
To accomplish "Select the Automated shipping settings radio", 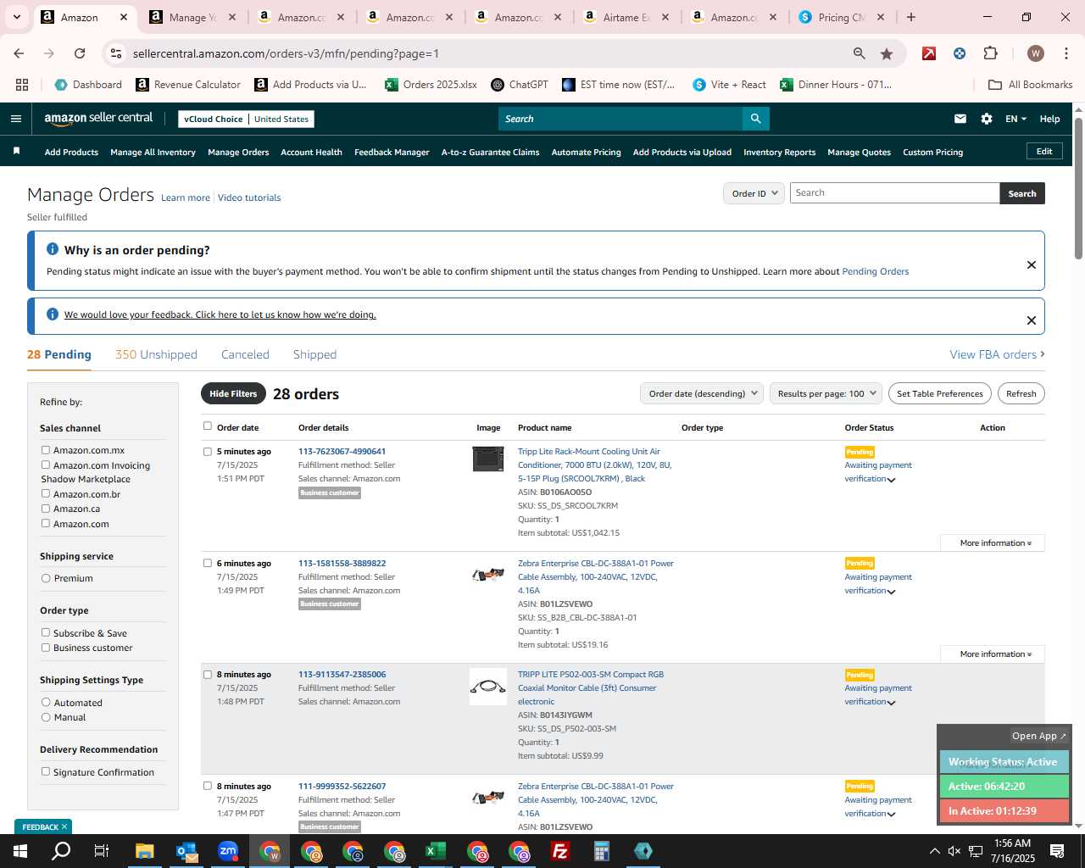I will point(46,702).
